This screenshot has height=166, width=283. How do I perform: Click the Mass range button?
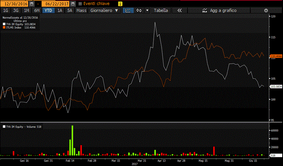click(81, 10)
